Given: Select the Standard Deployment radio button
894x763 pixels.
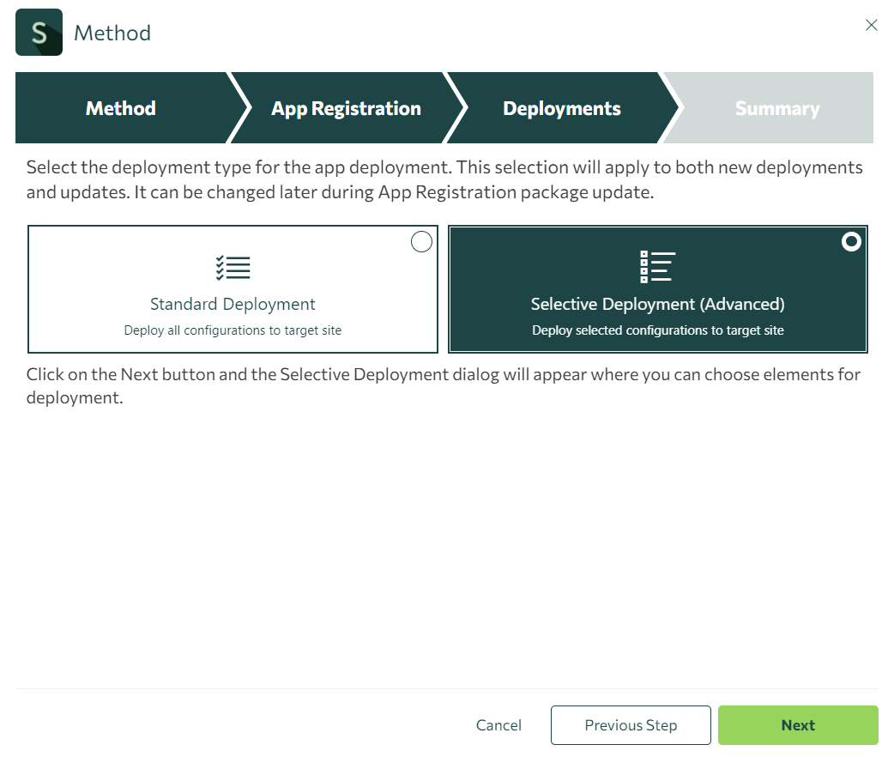Looking at the screenshot, I should click(421, 242).
